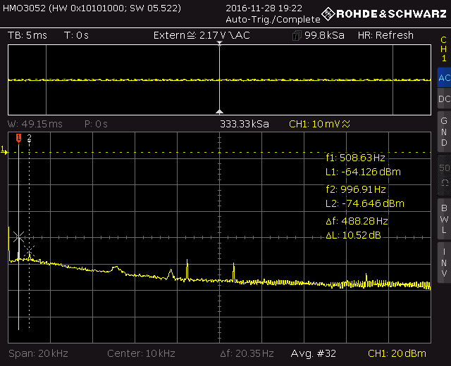Switch channel 1 to DC coupling
451x366 pixels.
(x=443, y=99)
